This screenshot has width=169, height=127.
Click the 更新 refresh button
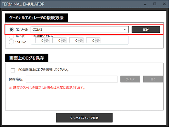pos(146,29)
